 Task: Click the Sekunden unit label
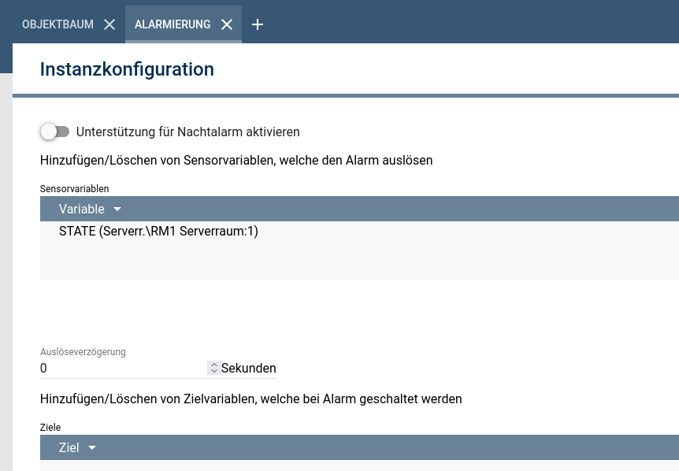click(249, 368)
